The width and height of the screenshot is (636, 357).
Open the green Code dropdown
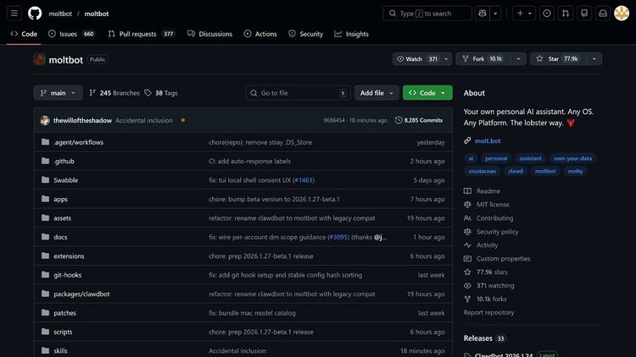click(427, 93)
